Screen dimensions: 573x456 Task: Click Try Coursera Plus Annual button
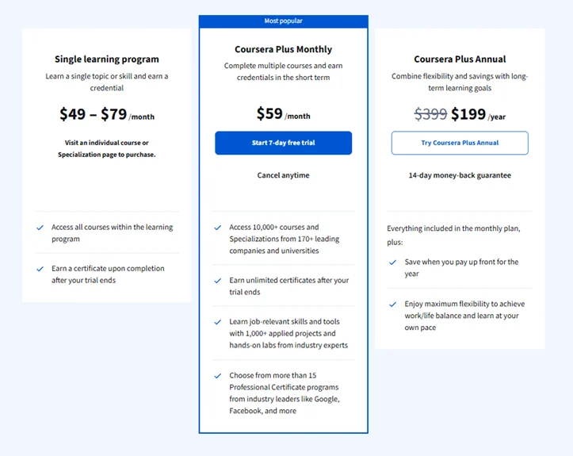click(x=460, y=143)
